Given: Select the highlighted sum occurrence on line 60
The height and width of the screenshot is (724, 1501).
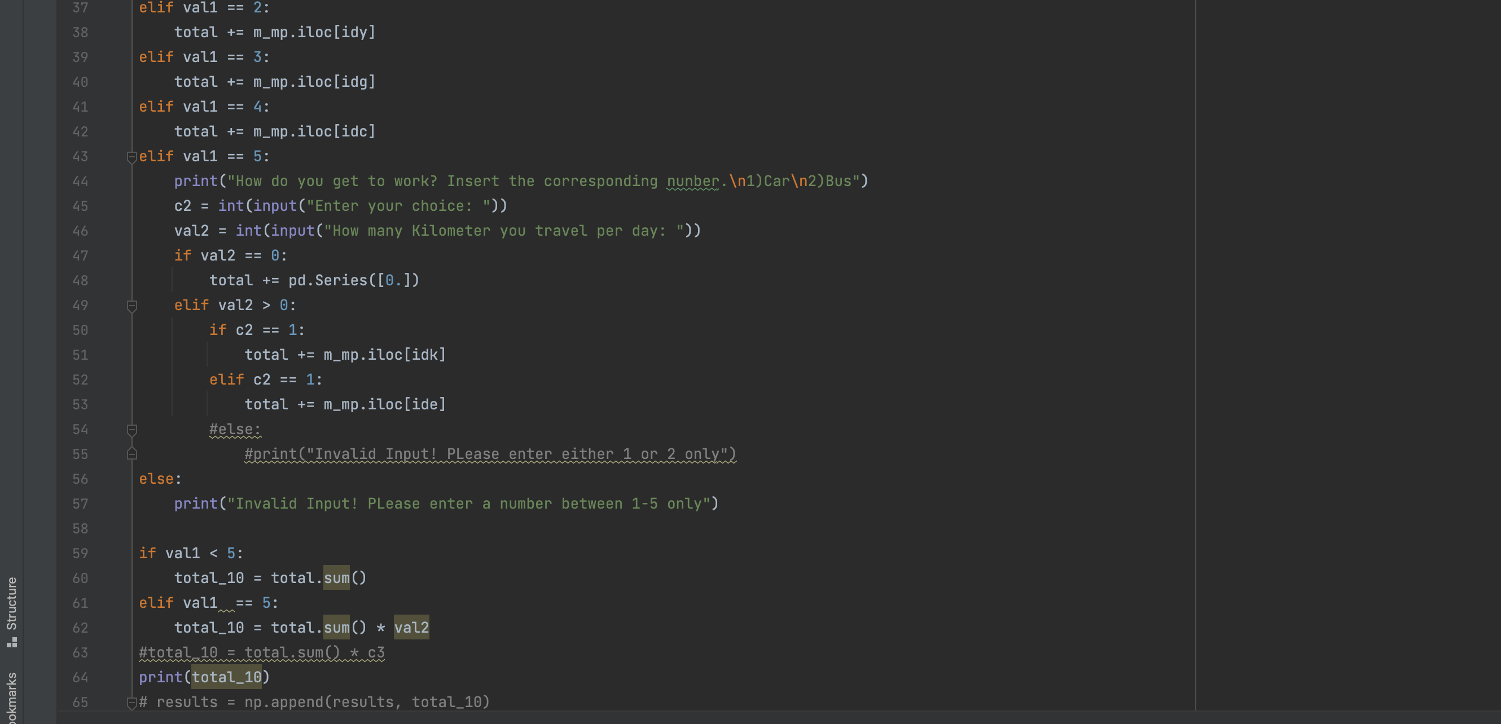Looking at the screenshot, I should pyautogui.click(x=337, y=578).
